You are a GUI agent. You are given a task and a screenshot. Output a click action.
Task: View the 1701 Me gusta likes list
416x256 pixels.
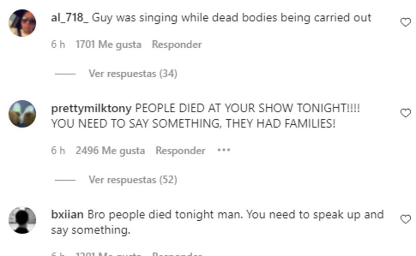[x=109, y=45]
